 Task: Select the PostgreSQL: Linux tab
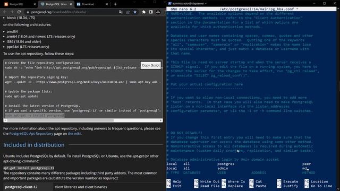[x=56, y=4]
